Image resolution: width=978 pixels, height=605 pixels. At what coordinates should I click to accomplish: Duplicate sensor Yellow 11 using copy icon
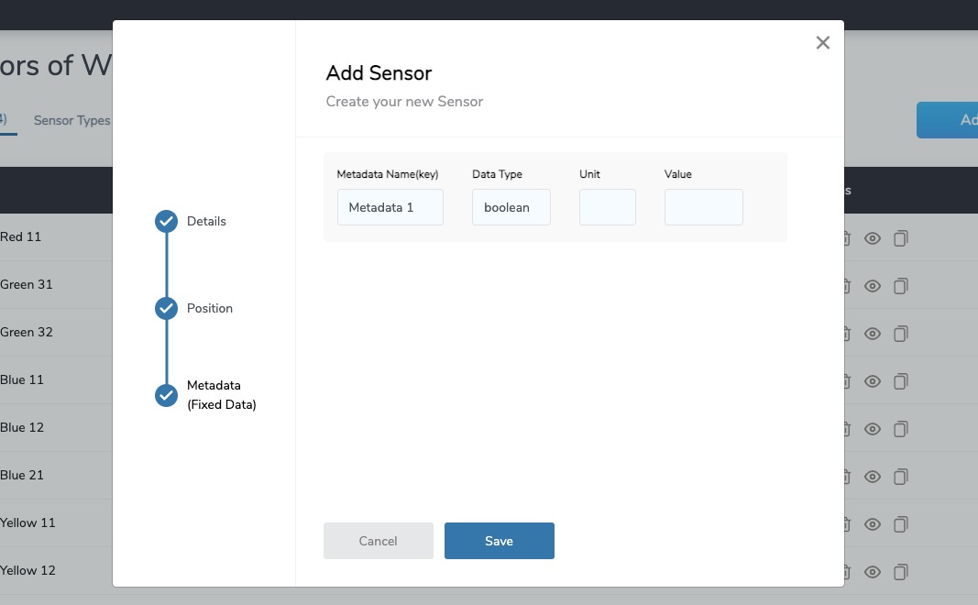(x=901, y=523)
